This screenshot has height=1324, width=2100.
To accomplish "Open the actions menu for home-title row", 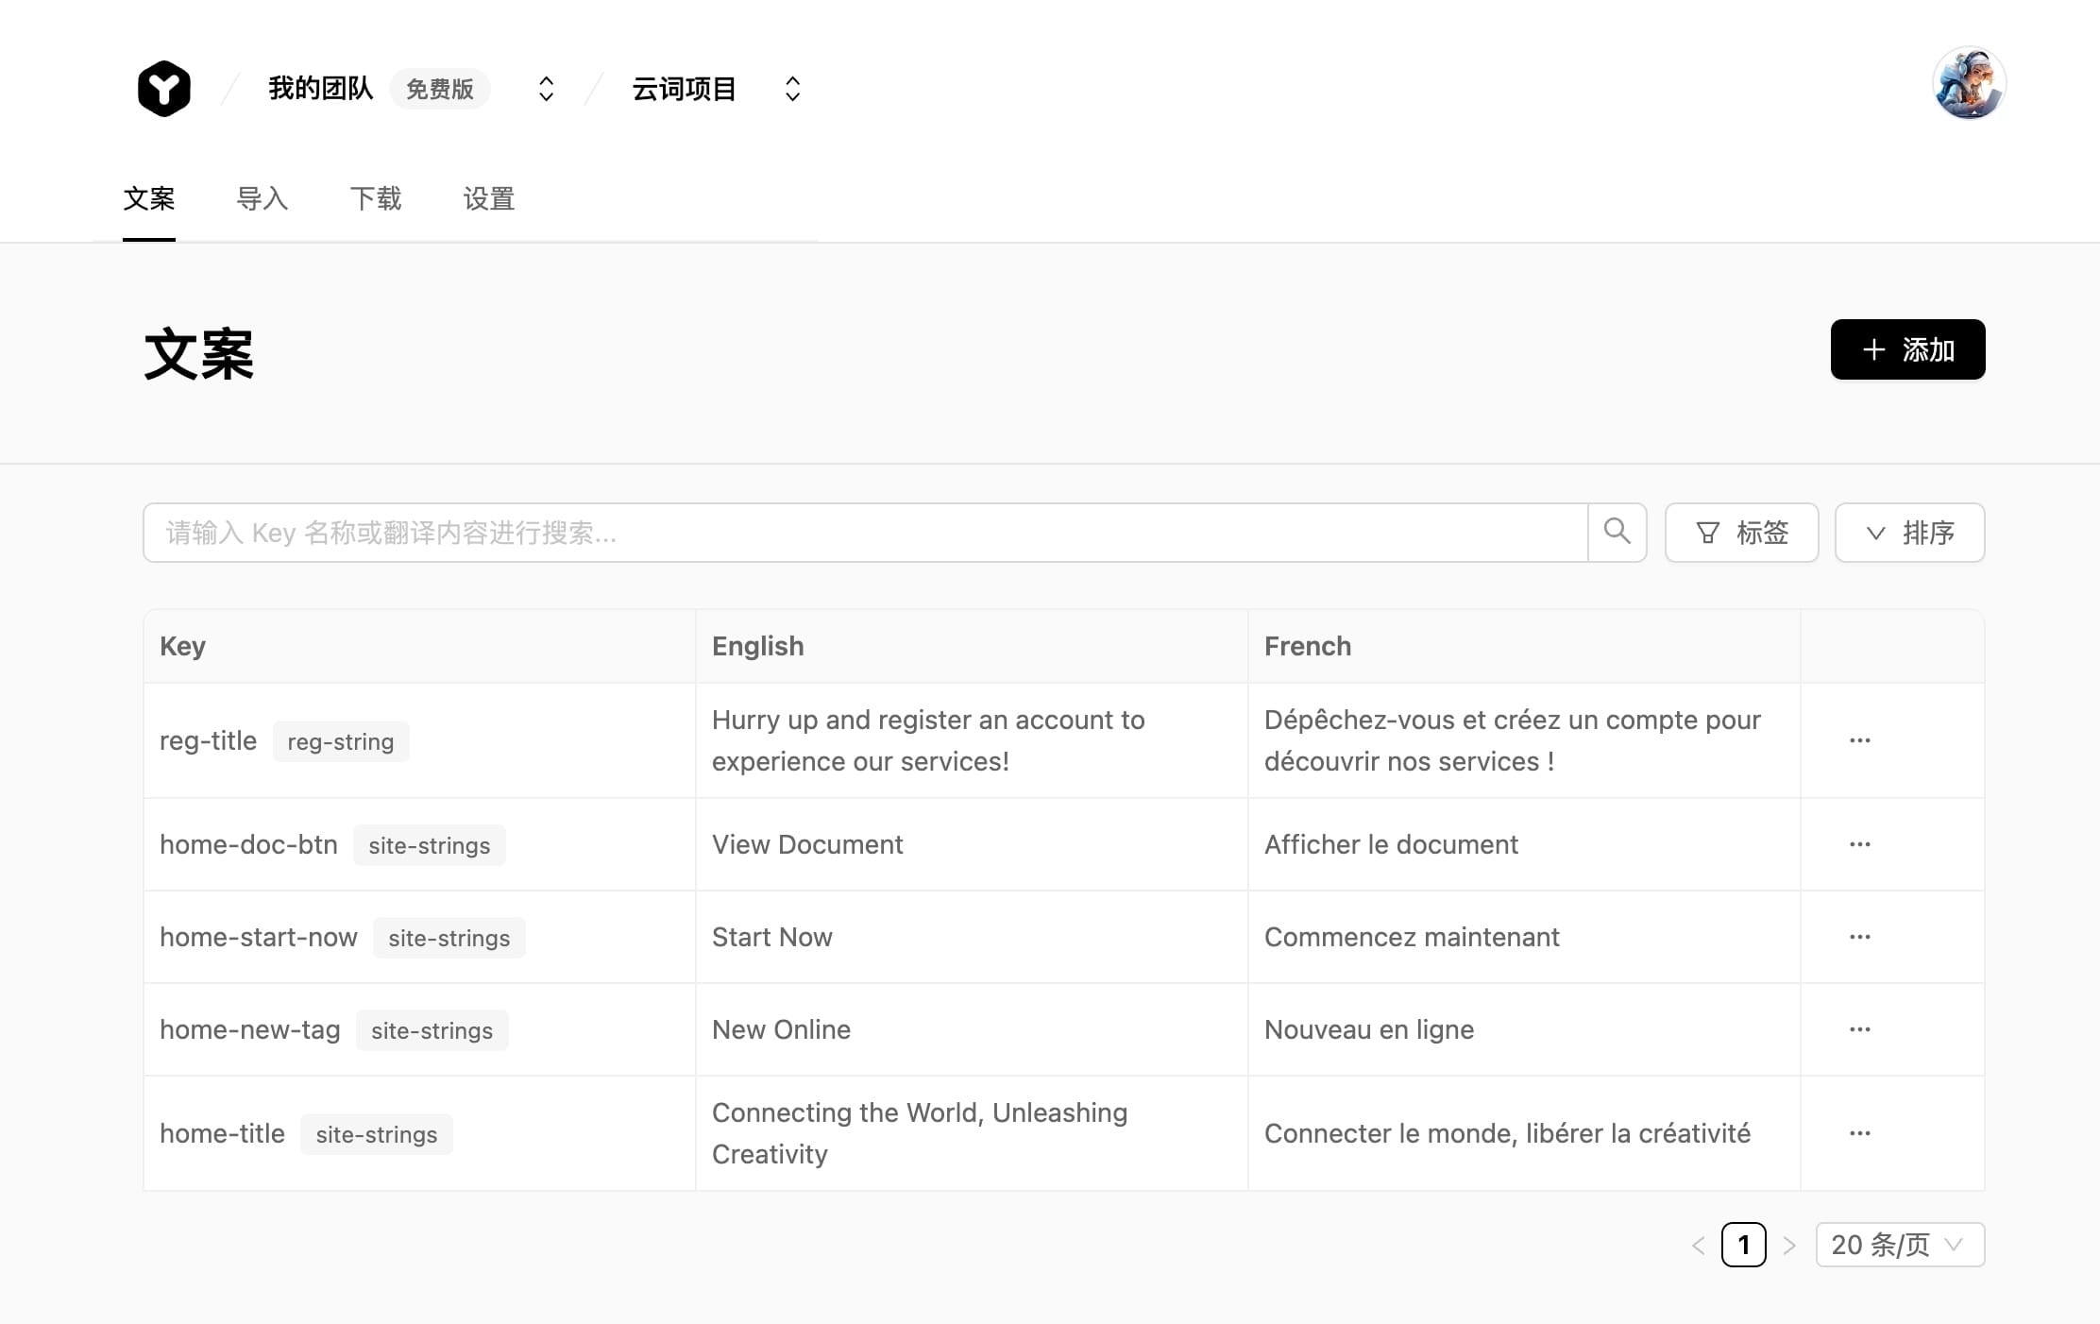I will pyautogui.click(x=1859, y=1132).
